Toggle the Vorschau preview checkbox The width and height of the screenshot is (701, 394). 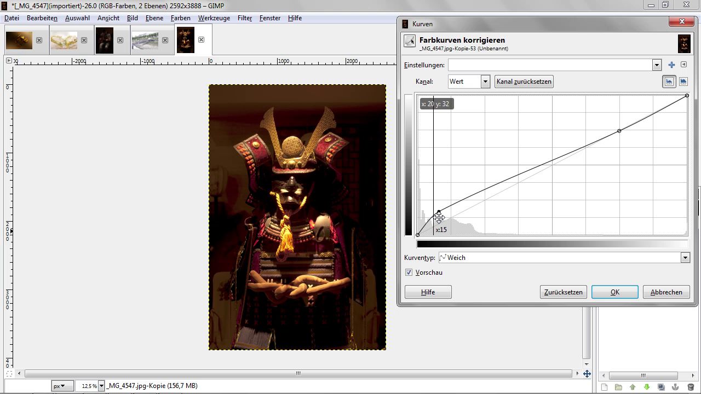409,273
